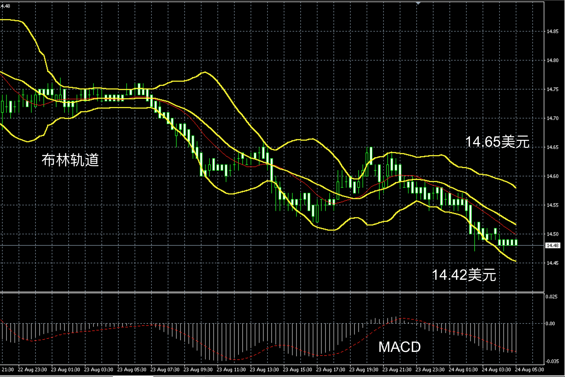Click the 0.025 MACD scale label
This screenshot has width=565, height=377.
(x=551, y=297)
